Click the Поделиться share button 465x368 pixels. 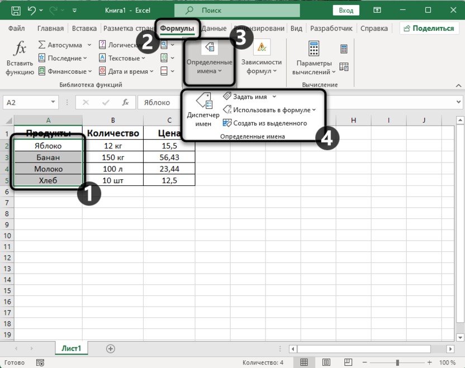429,28
